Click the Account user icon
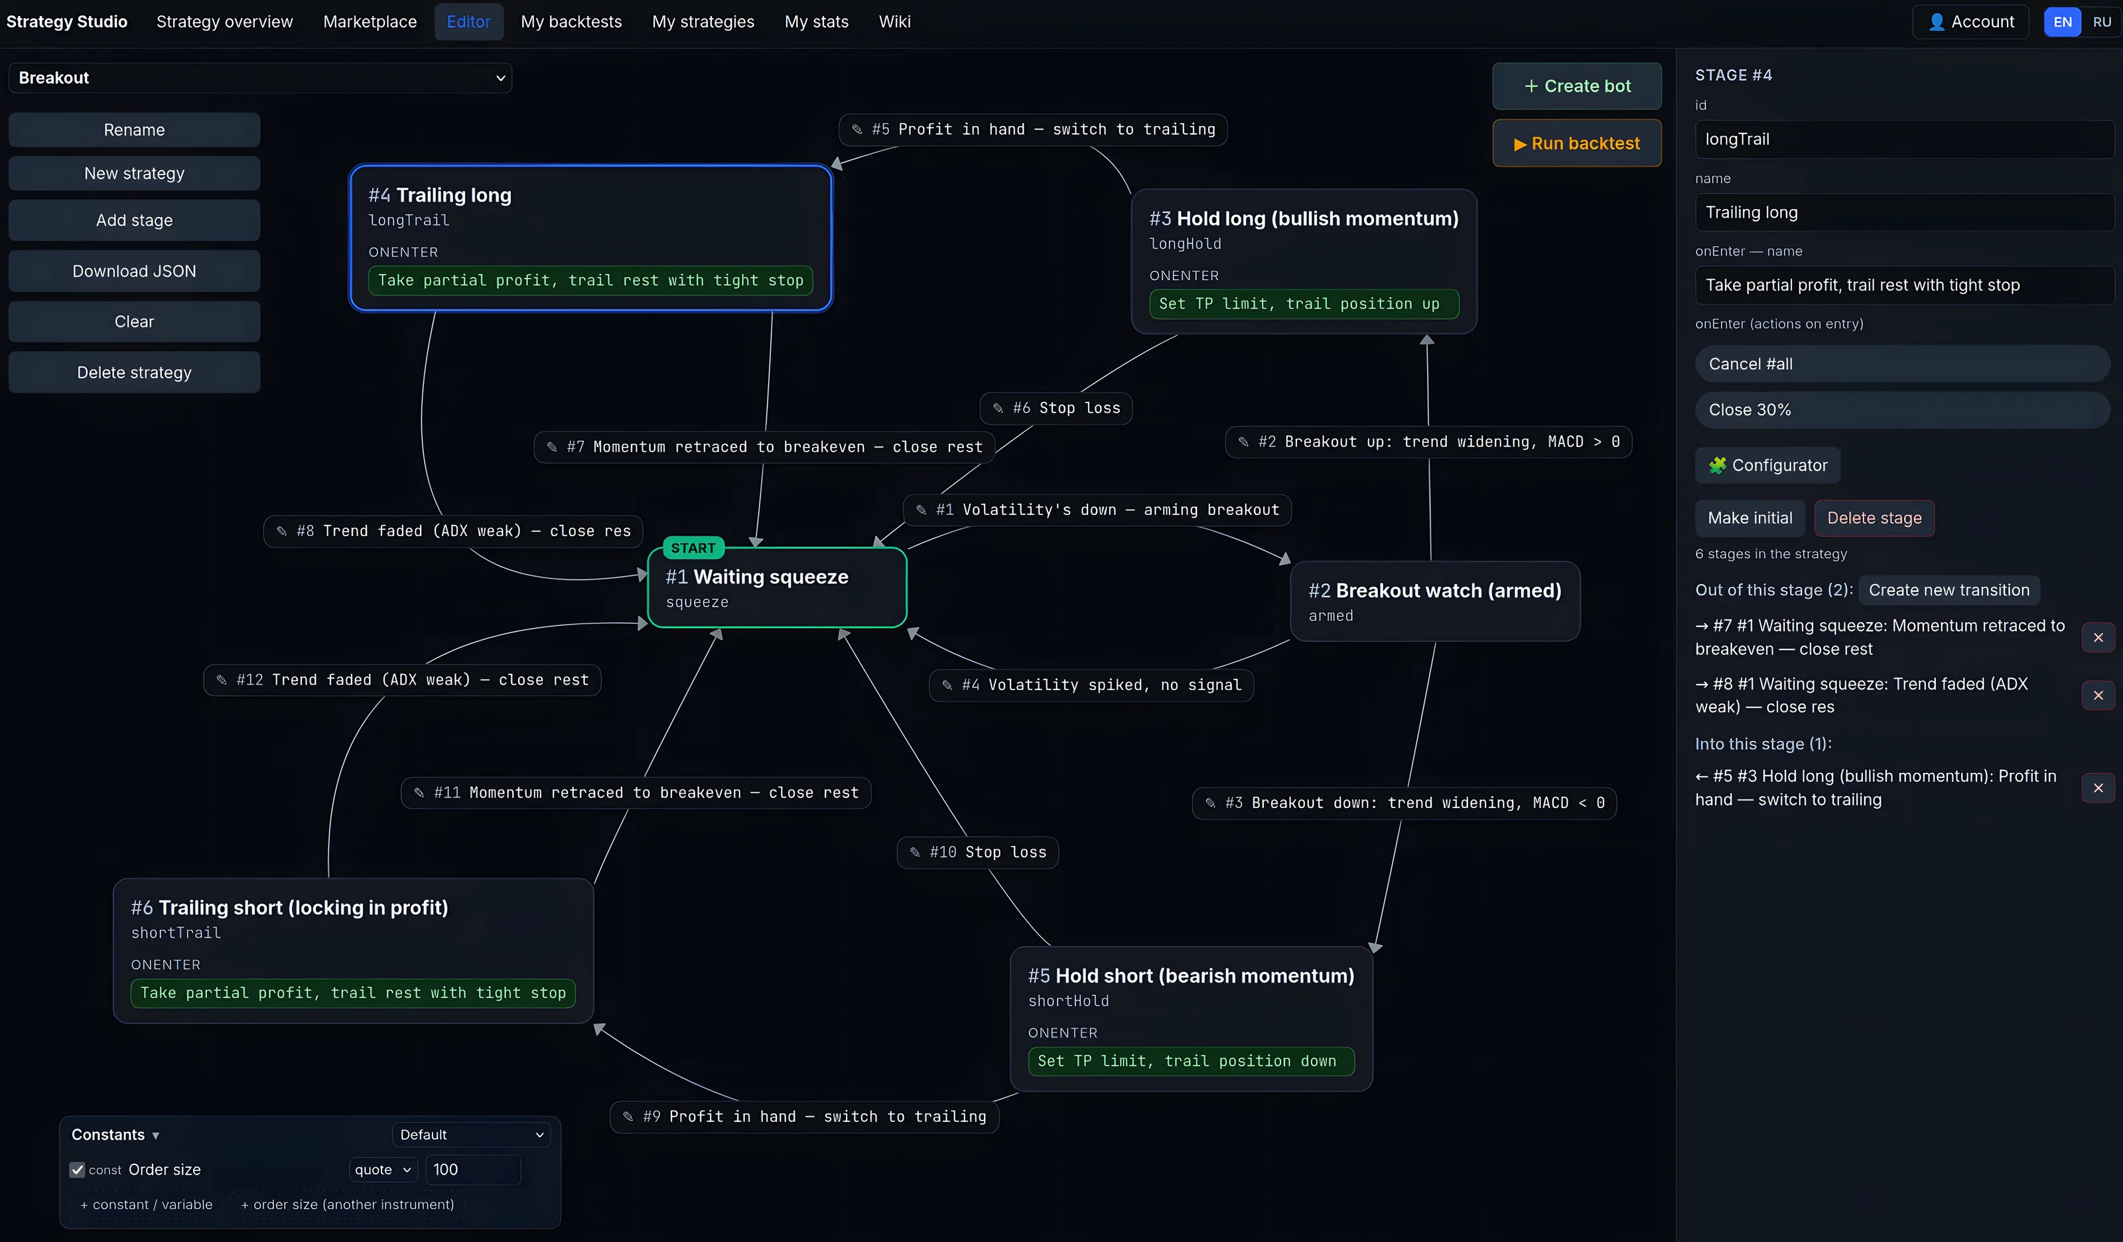This screenshot has height=1242, width=2123. click(x=1937, y=22)
